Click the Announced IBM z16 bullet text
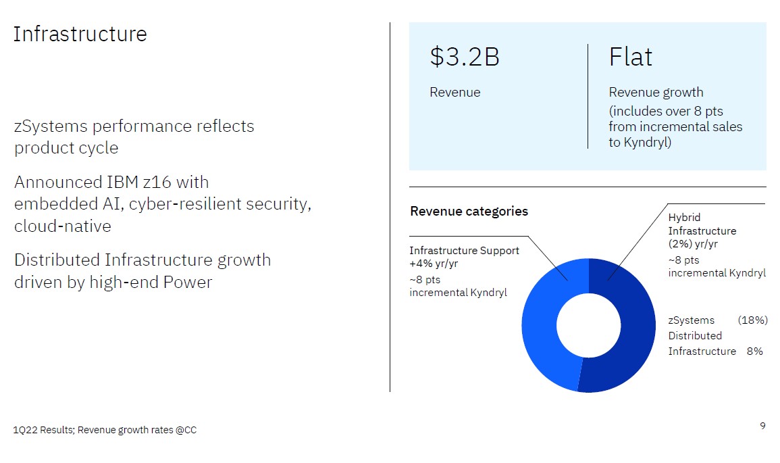 162,203
